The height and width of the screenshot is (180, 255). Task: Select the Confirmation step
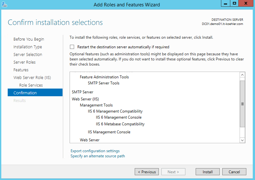(x=25, y=93)
